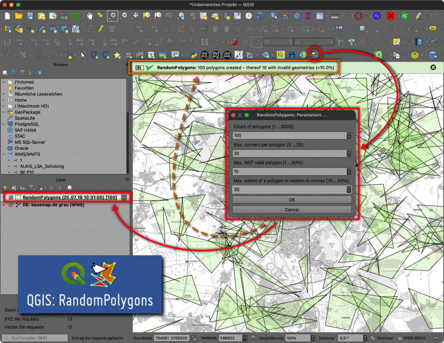Select SpatiaLite in the Browser tree

pyautogui.click(x=25, y=118)
